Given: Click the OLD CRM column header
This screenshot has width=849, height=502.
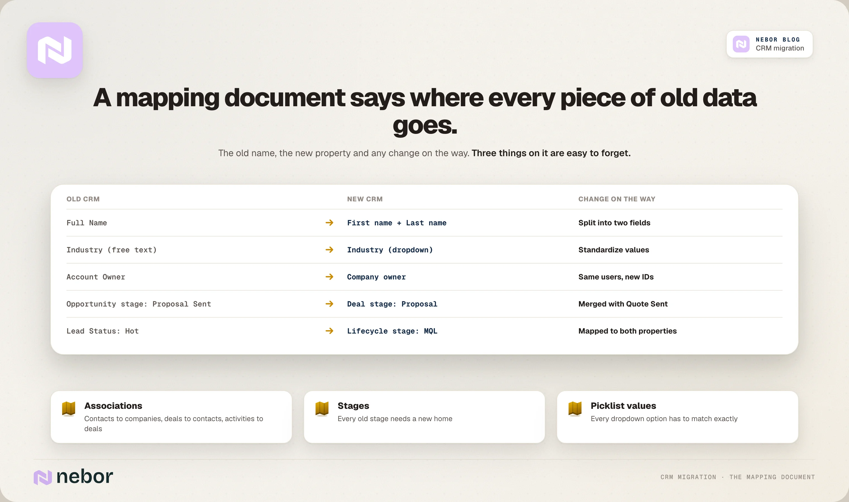Looking at the screenshot, I should tap(83, 199).
